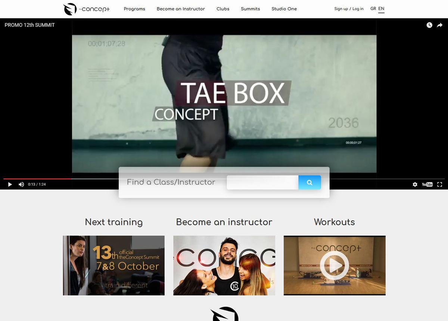Play the promo video
Image resolution: width=448 pixels, height=321 pixels.
tap(10, 184)
